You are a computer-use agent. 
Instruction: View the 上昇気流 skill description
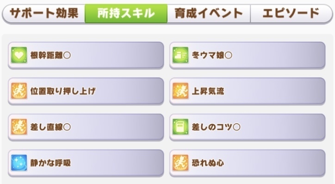pos(248,91)
